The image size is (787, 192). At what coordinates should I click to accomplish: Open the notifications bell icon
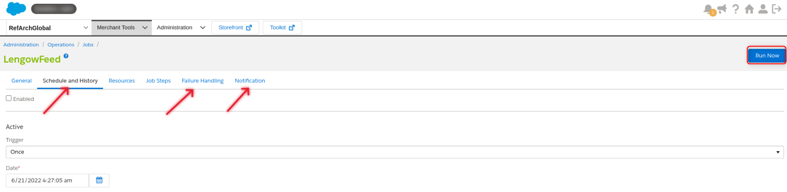(708, 9)
